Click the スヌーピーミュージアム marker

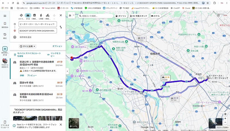point(219,102)
